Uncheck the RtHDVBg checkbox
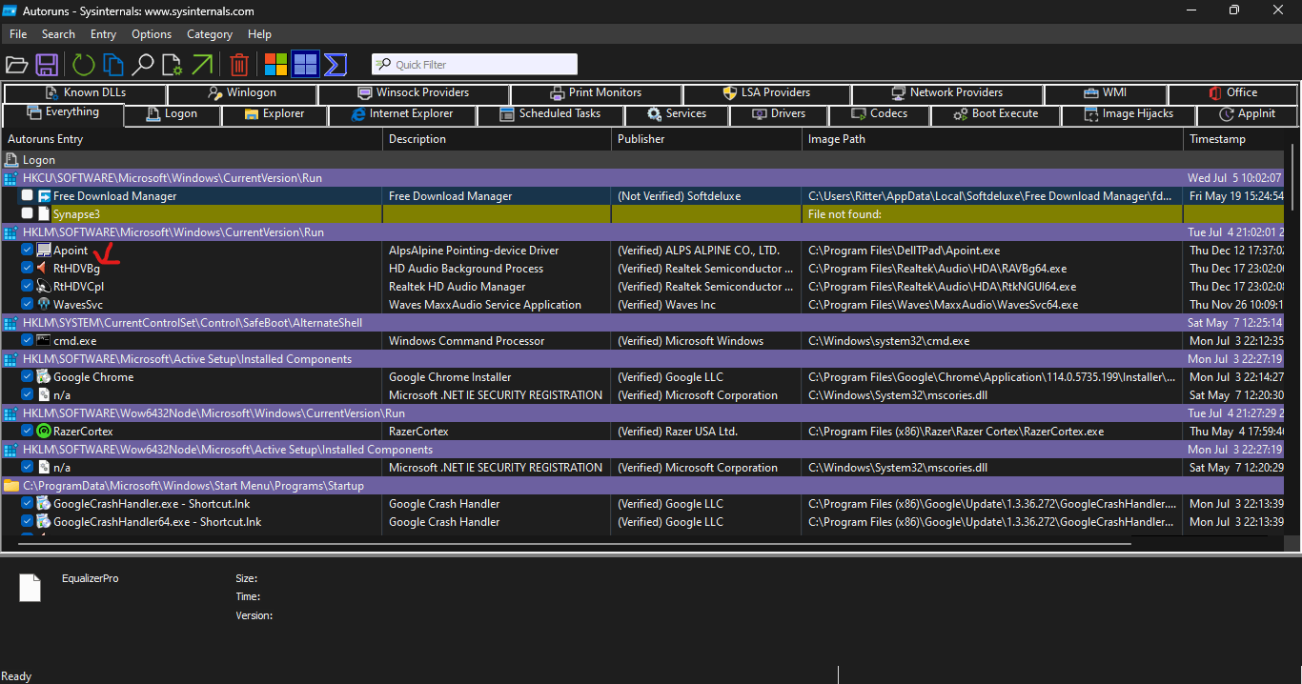This screenshot has height=684, width=1302. 28,269
